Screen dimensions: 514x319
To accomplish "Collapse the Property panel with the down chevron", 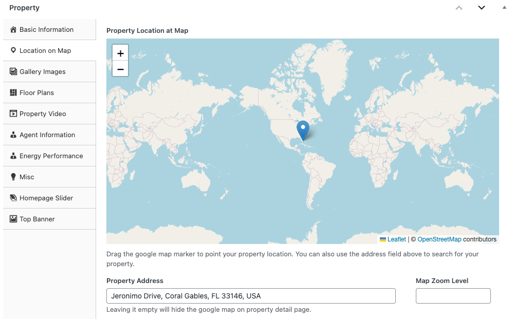I will [482, 8].
